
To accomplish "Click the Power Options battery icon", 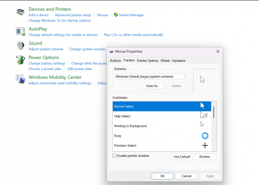I will point(20,60).
